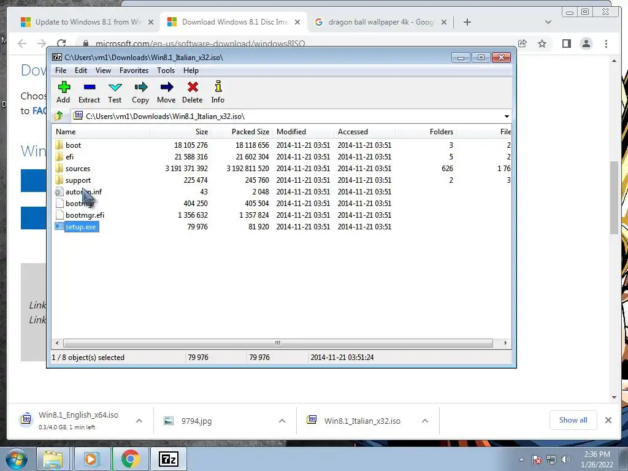Show hidden system tray icons
The height and width of the screenshot is (471, 628).
click(521, 459)
